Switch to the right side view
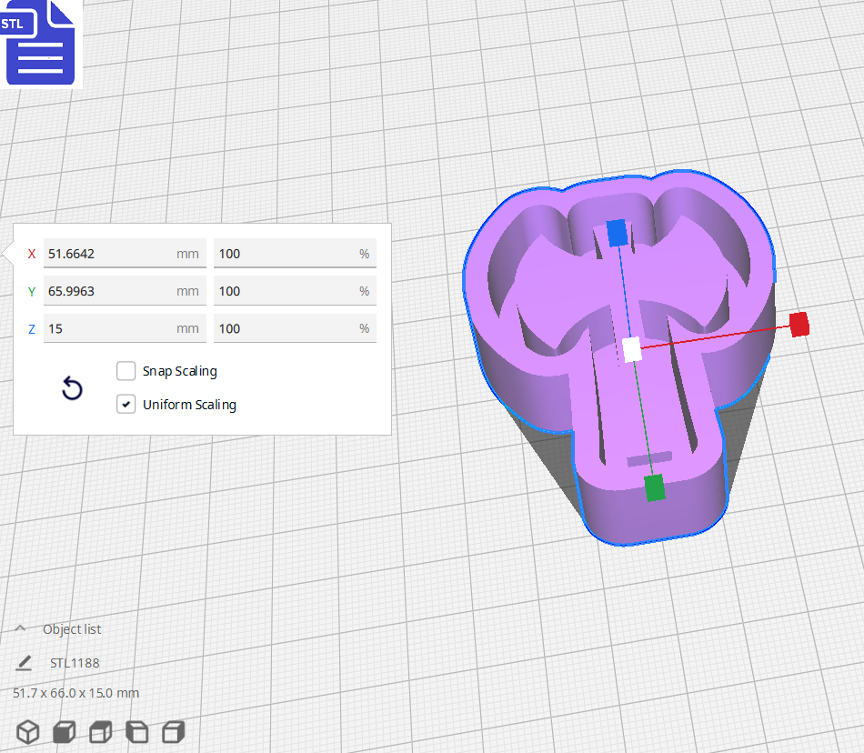Viewport: 864px width, 753px height. click(x=173, y=731)
